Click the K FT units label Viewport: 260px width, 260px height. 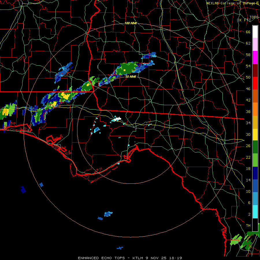pos(244,20)
